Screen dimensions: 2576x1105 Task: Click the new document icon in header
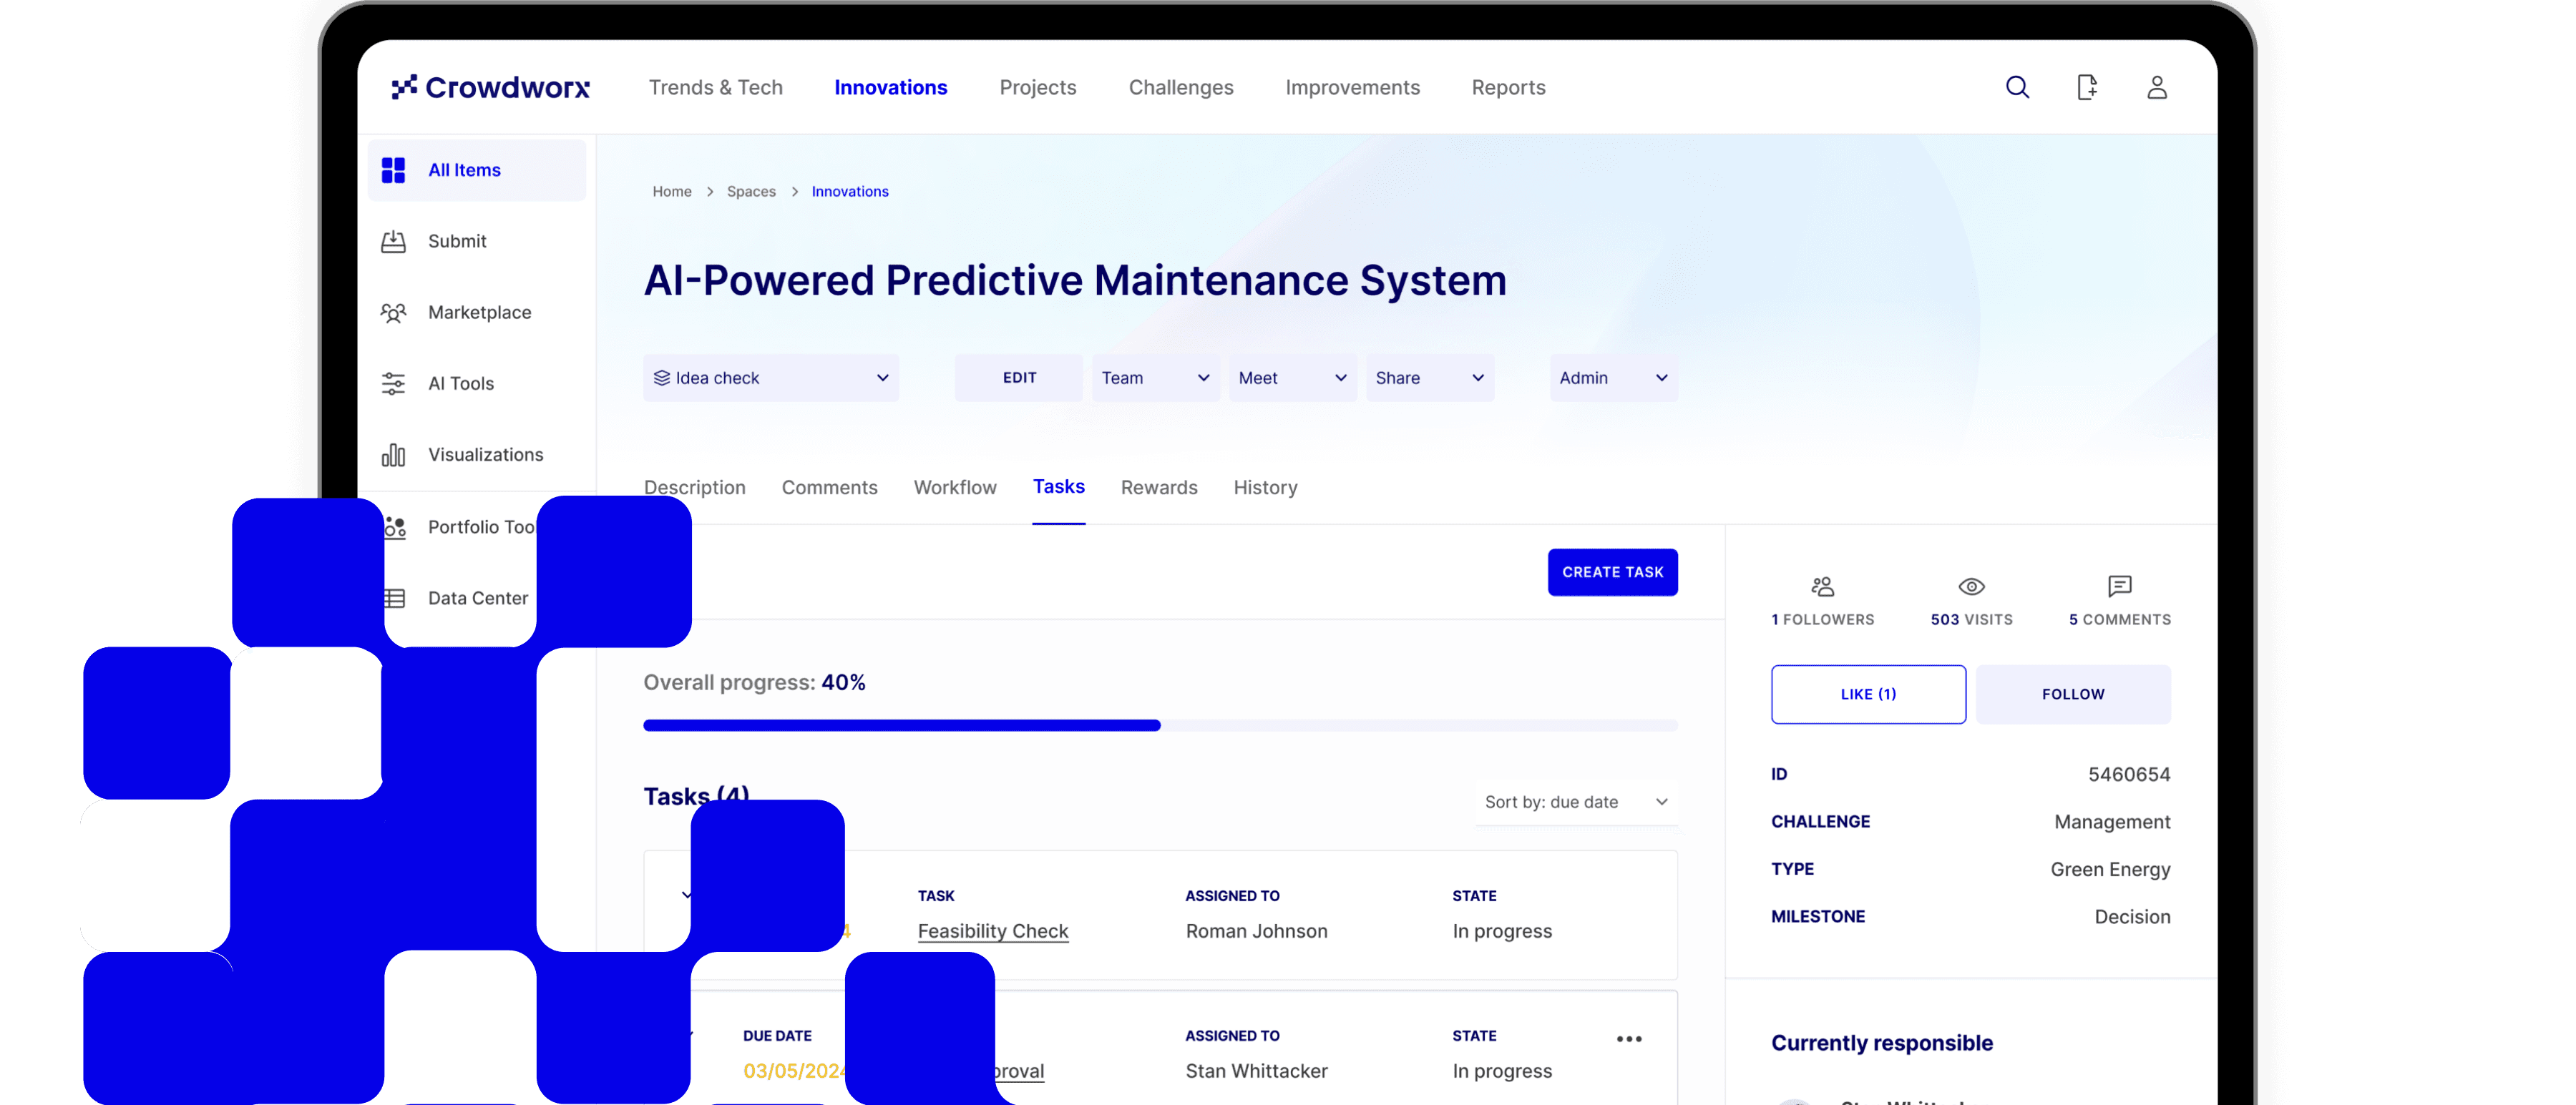(x=2087, y=88)
